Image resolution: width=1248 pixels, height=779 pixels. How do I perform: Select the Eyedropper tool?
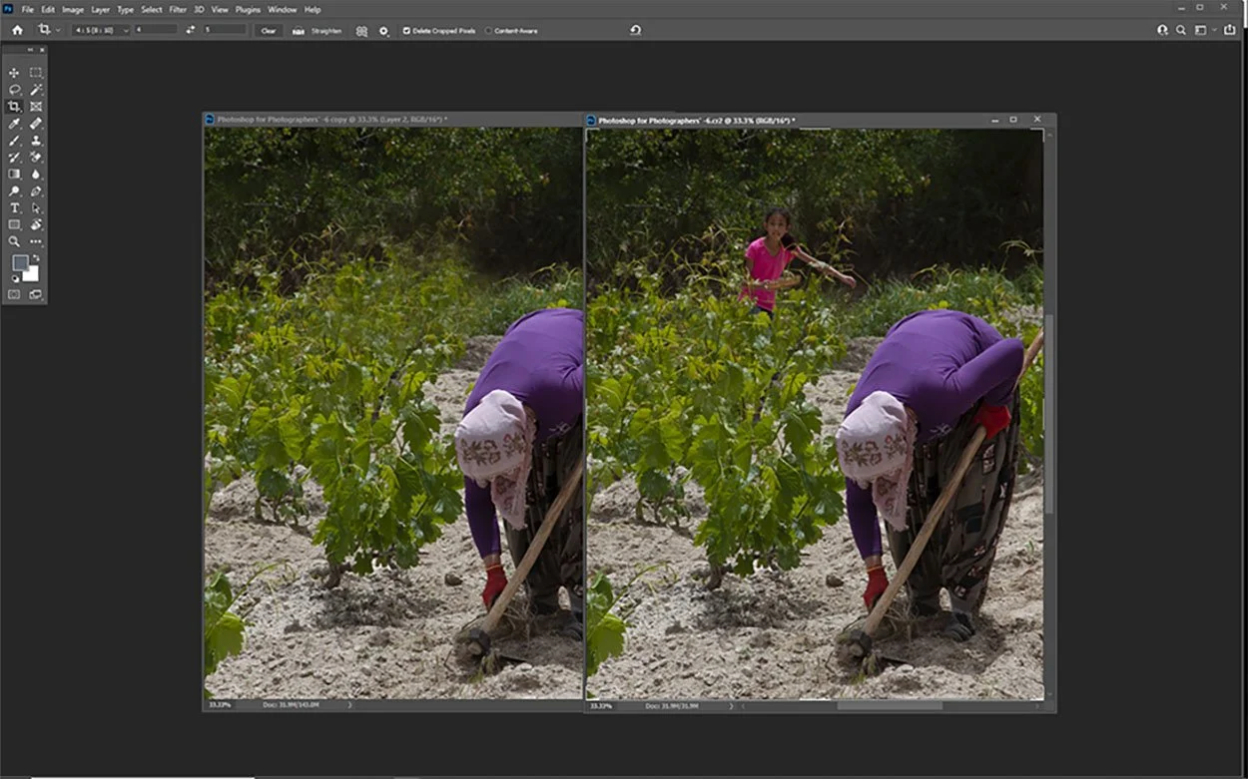pos(14,124)
